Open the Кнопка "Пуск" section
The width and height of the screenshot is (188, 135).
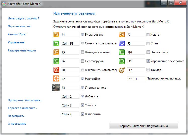point(17,34)
